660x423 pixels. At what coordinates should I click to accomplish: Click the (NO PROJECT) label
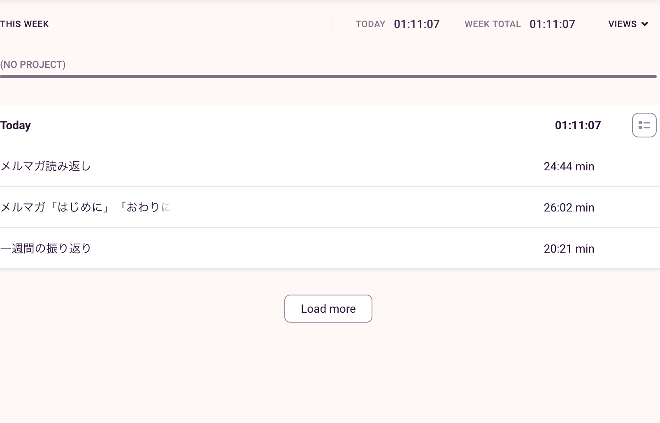tap(33, 64)
